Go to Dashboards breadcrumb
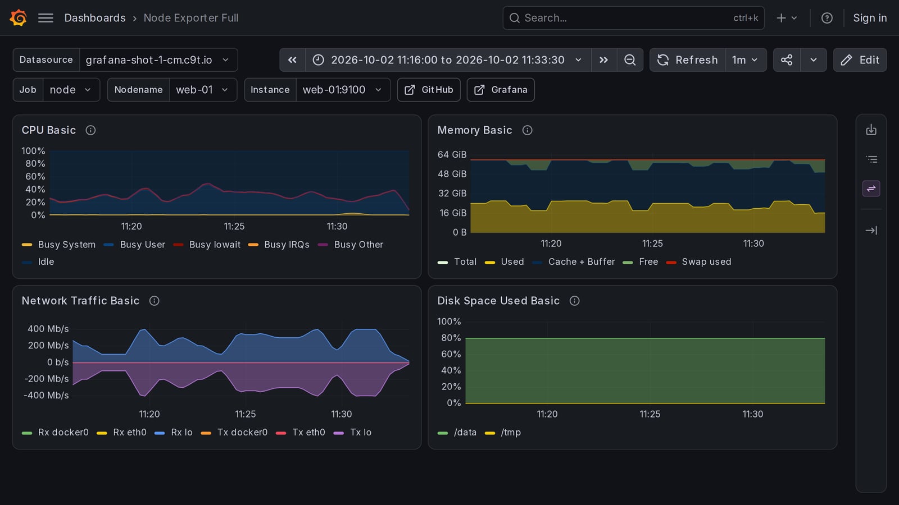The image size is (899, 505). coord(95,18)
